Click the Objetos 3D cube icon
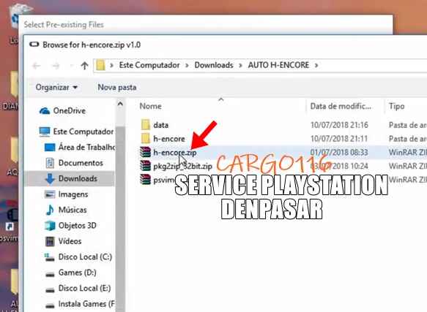The image size is (427, 312). point(50,226)
